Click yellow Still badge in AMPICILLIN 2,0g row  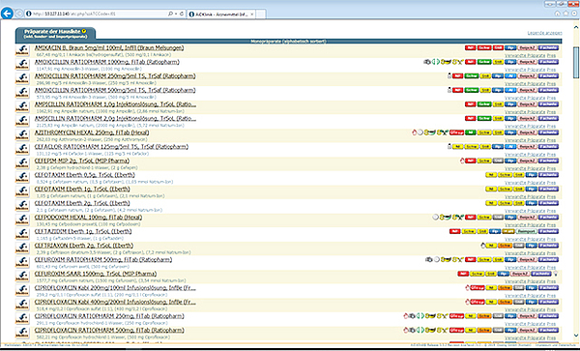(x=498, y=118)
